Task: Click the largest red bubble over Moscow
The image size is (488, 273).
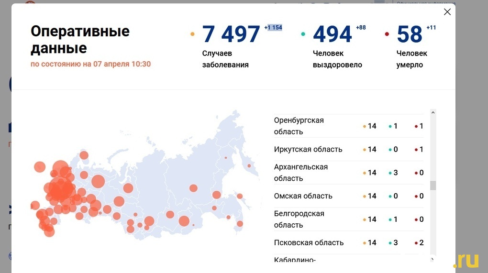Action: (x=61, y=190)
